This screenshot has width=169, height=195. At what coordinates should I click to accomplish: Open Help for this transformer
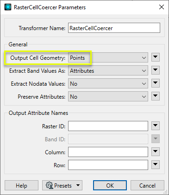tap(21, 185)
